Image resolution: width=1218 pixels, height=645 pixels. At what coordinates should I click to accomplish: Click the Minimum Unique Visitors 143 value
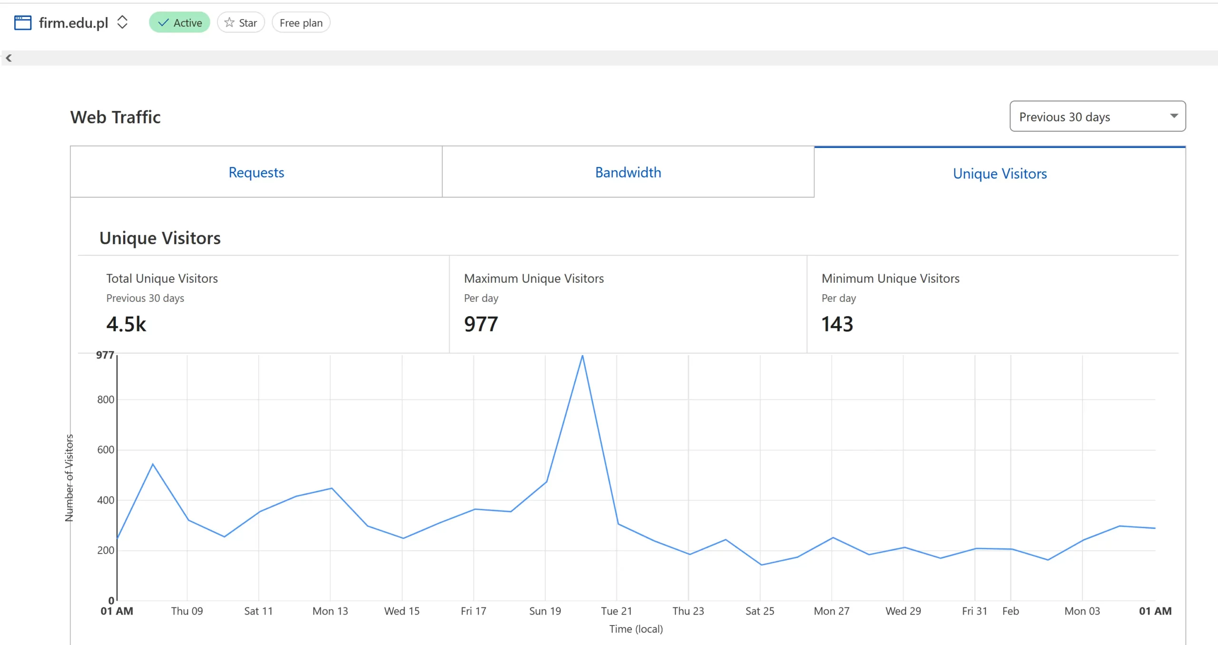point(837,324)
